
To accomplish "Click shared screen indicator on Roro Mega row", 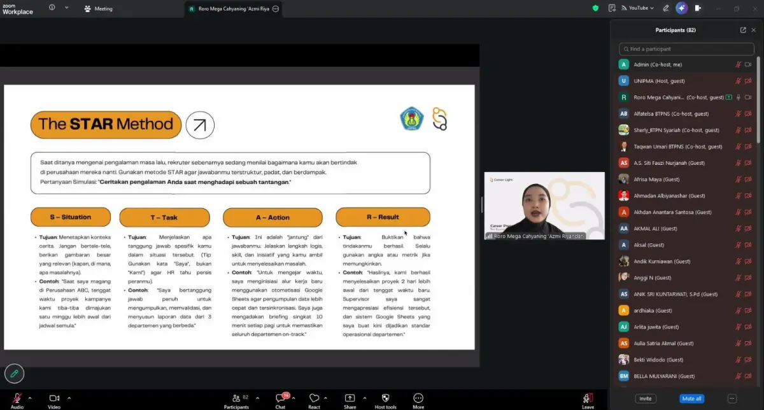I will tap(730, 97).
